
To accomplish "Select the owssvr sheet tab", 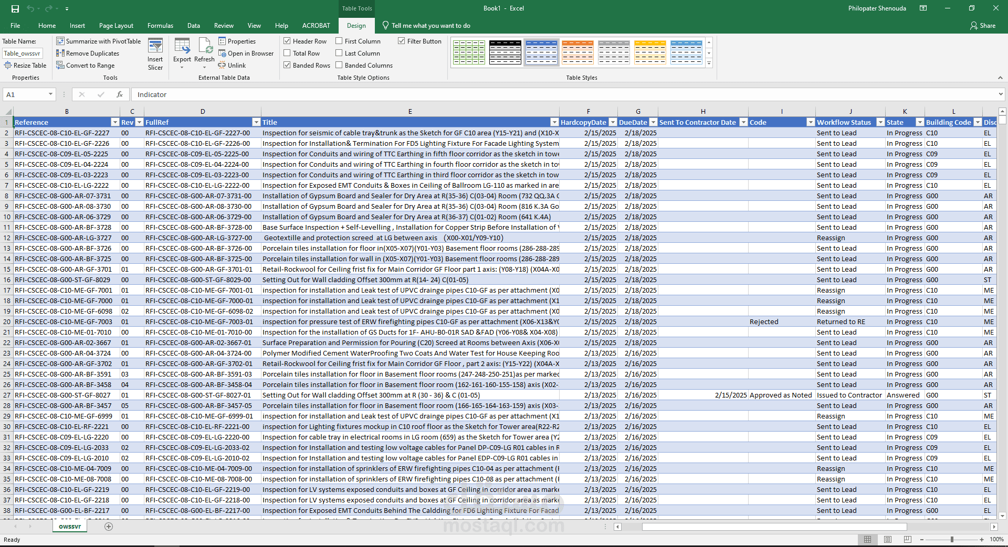I will (70, 527).
